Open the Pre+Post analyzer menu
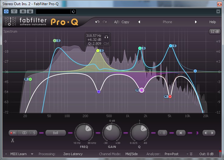This screenshot has width=224, height=160. pos(171,154)
